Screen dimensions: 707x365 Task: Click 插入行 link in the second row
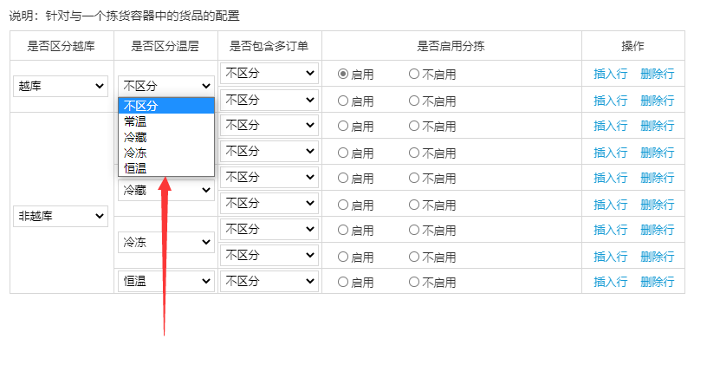tap(611, 101)
